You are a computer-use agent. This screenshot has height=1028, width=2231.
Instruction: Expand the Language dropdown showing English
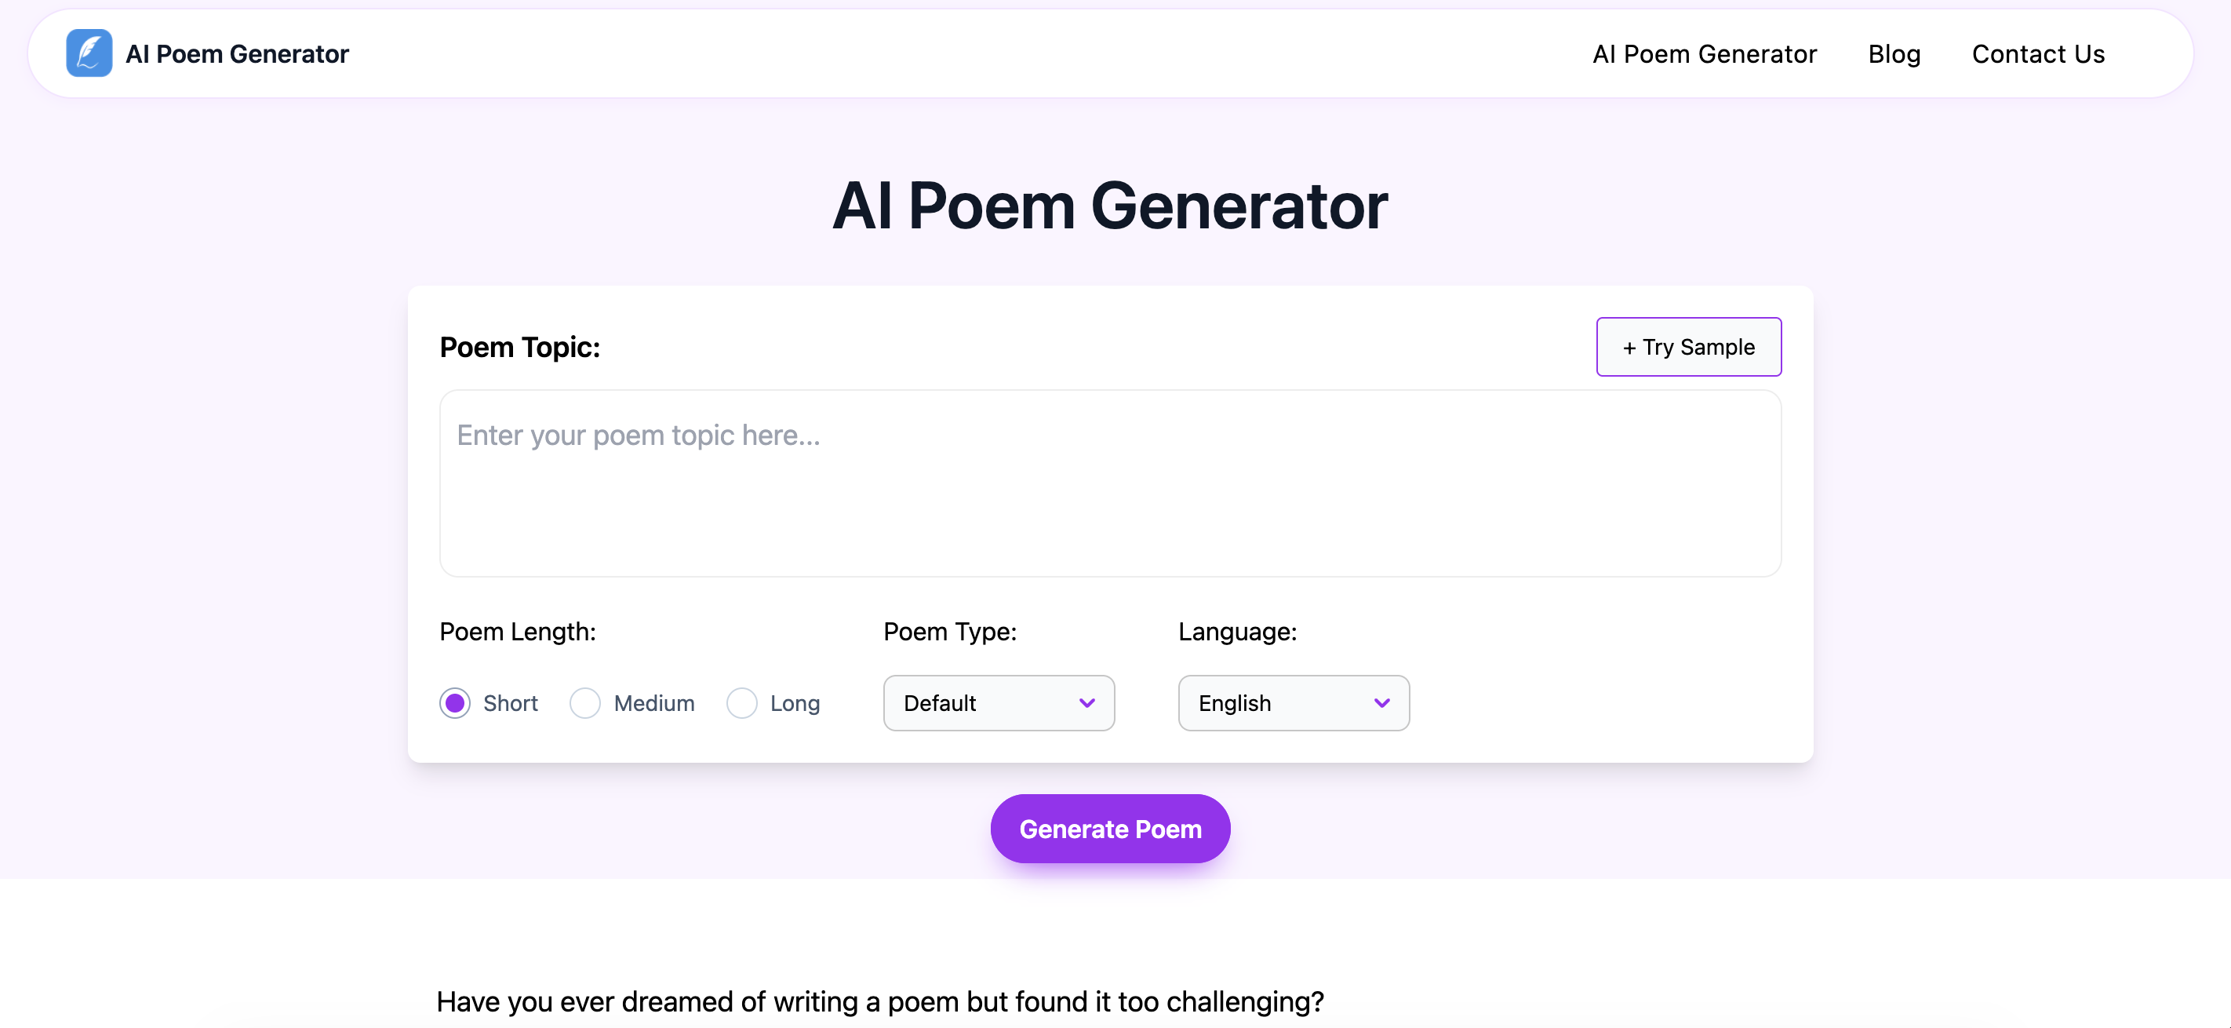[1292, 703]
